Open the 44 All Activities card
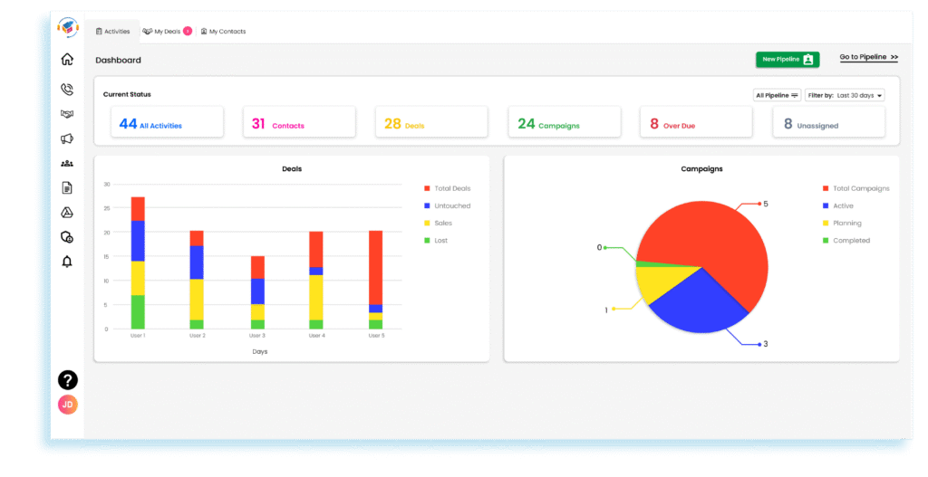Image resolution: width=928 pixels, height=477 pixels. point(168,122)
